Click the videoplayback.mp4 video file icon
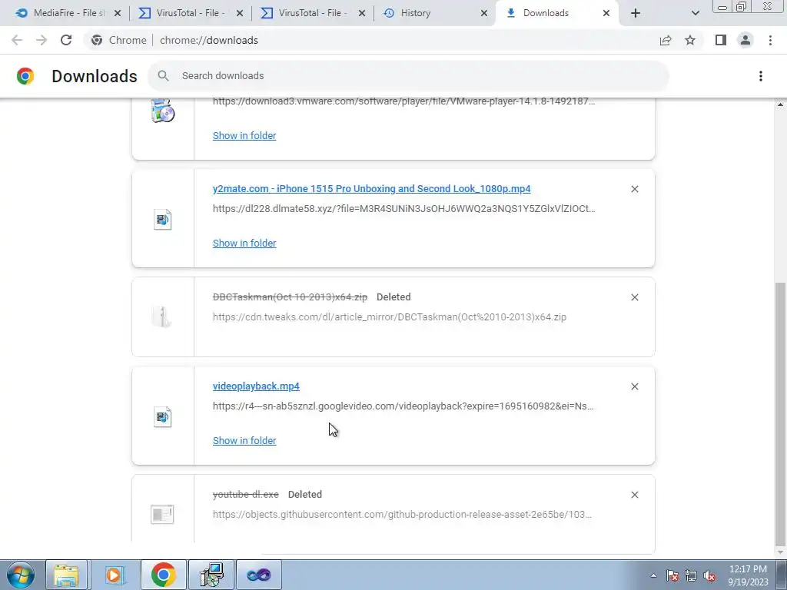 (163, 417)
